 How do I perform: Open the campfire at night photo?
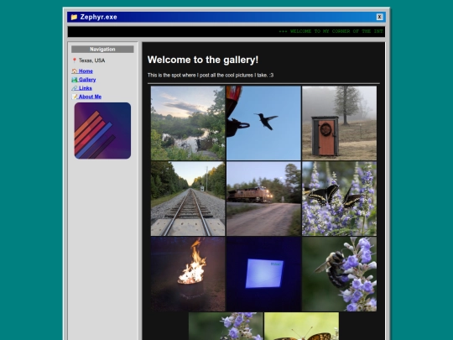click(x=188, y=274)
